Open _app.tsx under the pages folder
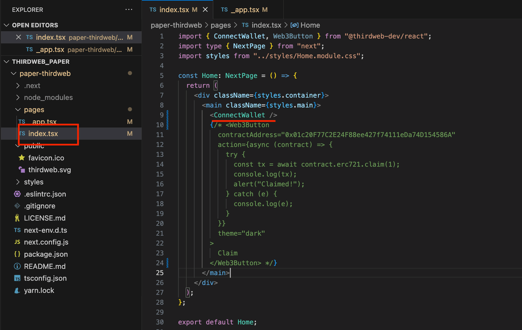Image resolution: width=522 pixels, height=330 pixels. pyautogui.click(x=71, y=122)
